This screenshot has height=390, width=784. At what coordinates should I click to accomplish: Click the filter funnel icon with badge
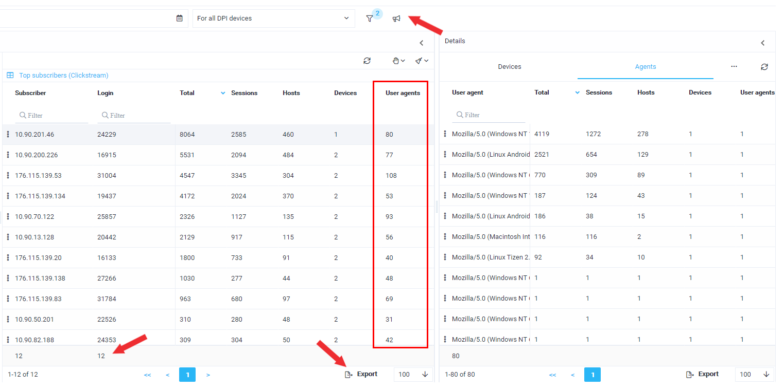(370, 18)
